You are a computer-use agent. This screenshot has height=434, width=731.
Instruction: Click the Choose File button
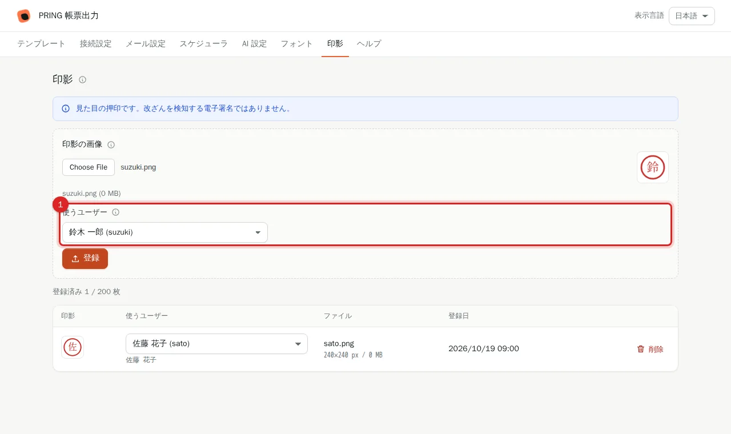(x=89, y=167)
